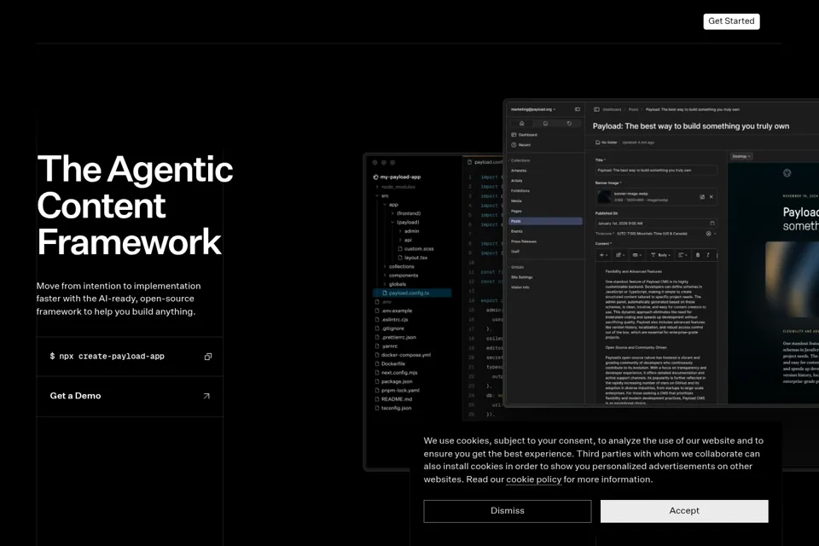
Task: Click the Dashboard breadcrumb link
Action: (612, 110)
